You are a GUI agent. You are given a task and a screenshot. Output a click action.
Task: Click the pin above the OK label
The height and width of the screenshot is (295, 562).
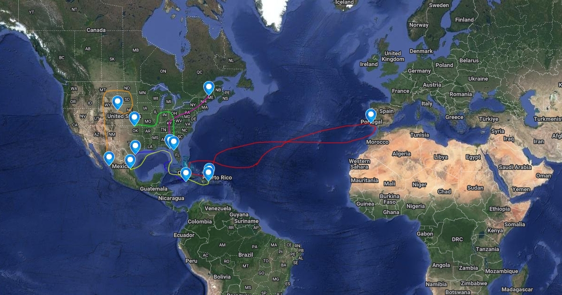pyautogui.click(x=134, y=118)
